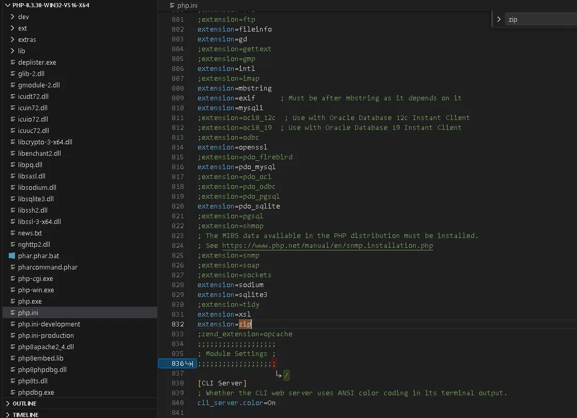This screenshot has height=418, width=577.
Task: Click the file icon next to news.txt
Action: coord(12,233)
